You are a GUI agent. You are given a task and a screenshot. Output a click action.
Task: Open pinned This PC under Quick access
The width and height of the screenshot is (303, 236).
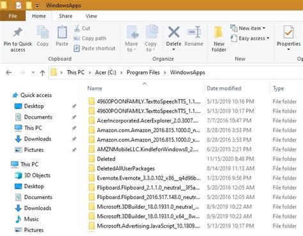coord(28,128)
